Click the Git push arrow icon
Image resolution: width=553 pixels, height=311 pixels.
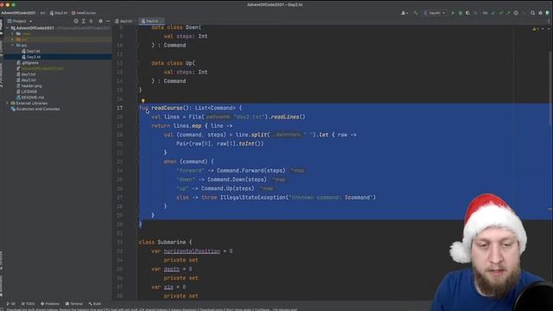click(508, 13)
